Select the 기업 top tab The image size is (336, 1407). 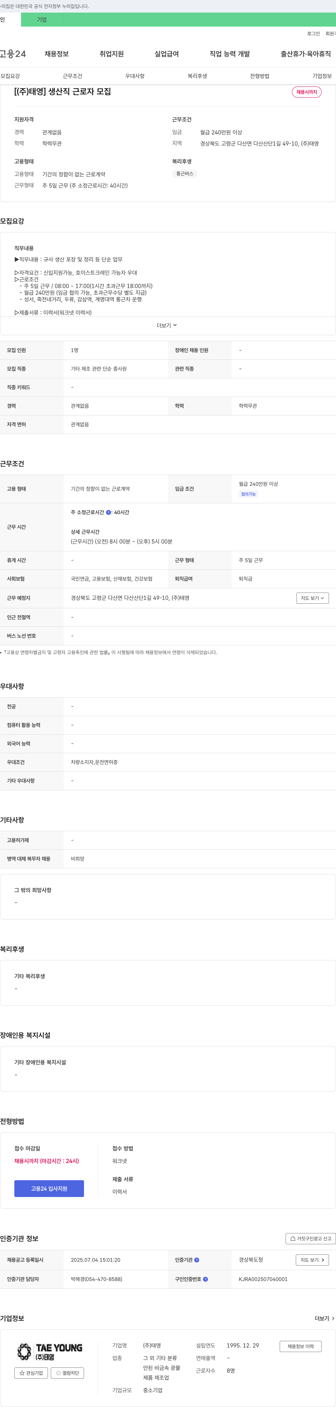[42, 20]
